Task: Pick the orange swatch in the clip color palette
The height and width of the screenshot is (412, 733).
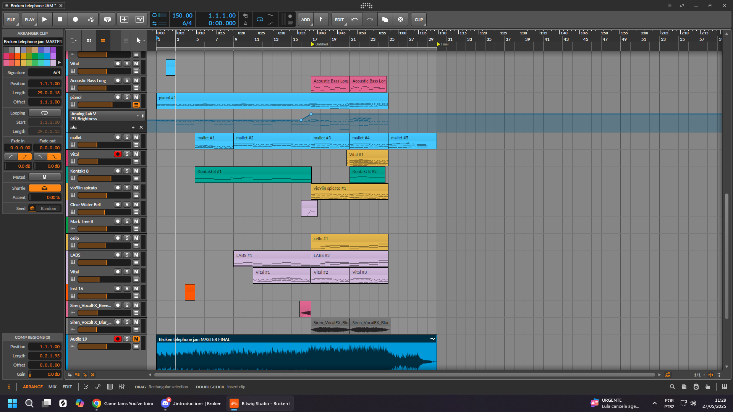Action: 18,56
